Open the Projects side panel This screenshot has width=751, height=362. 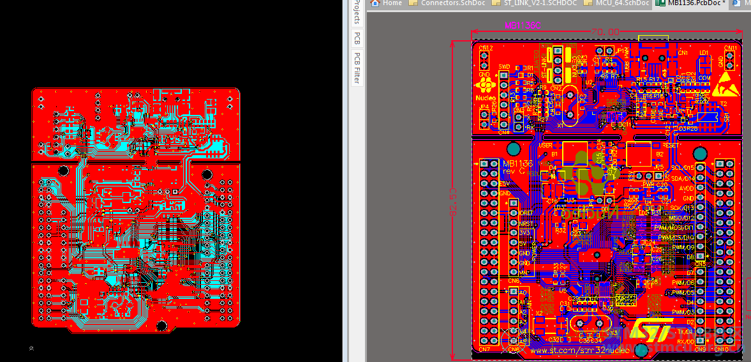pyautogui.click(x=356, y=13)
